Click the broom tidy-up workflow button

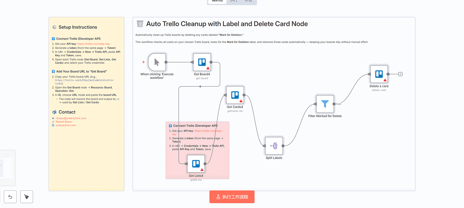[x=27, y=197]
